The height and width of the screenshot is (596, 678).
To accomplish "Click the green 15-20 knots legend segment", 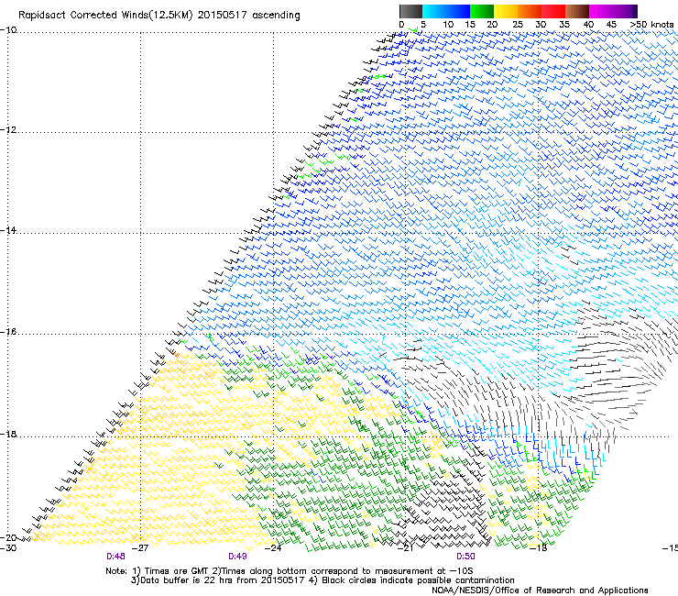I will click(x=482, y=11).
